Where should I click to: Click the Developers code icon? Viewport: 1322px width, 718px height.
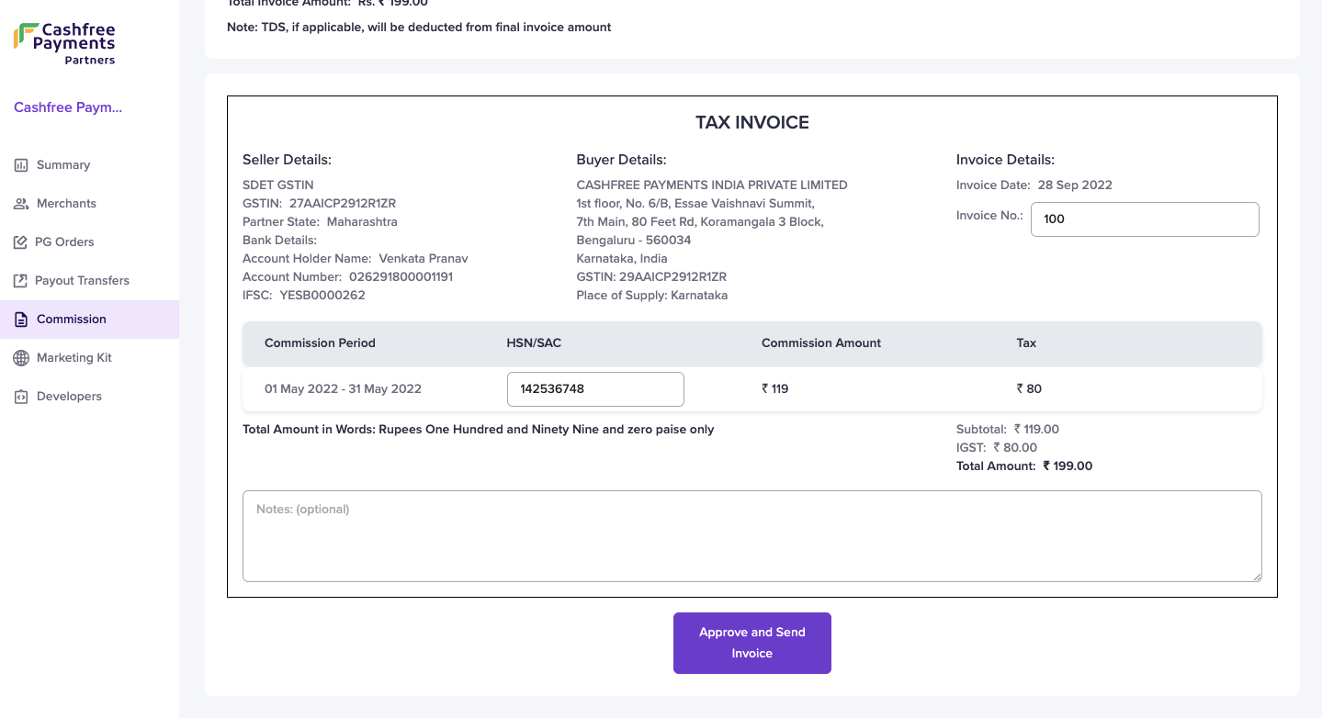click(21, 397)
